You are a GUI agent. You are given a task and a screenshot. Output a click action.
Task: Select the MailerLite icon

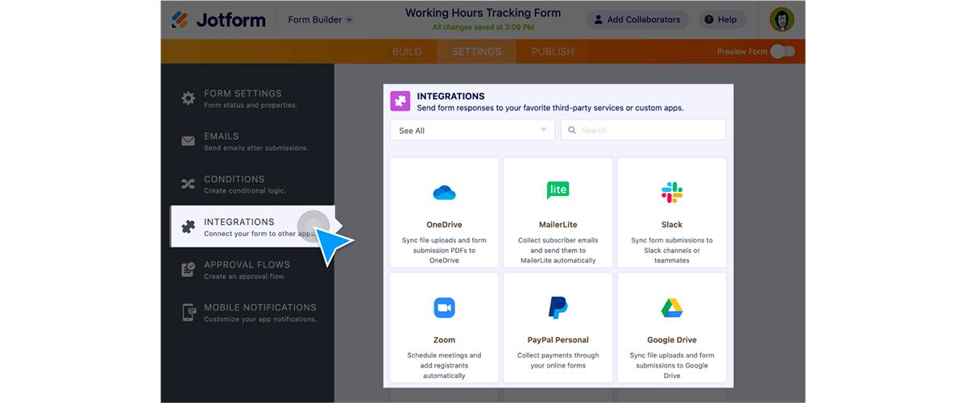(x=558, y=189)
